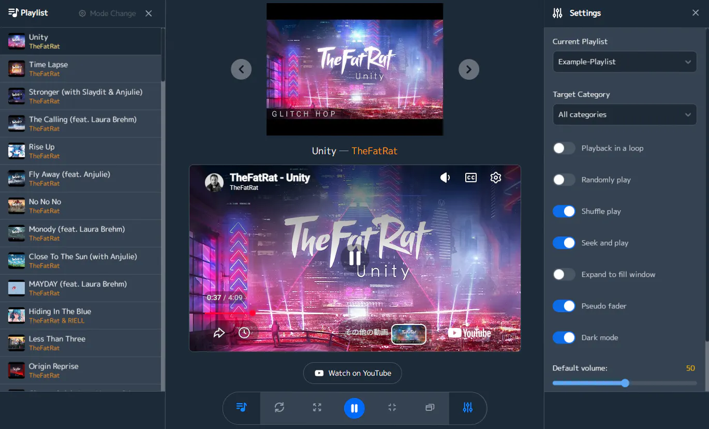This screenshot has width=709, height=429.
Task: Mute the YouTube video speaker icon
Action: click(445, 178)
